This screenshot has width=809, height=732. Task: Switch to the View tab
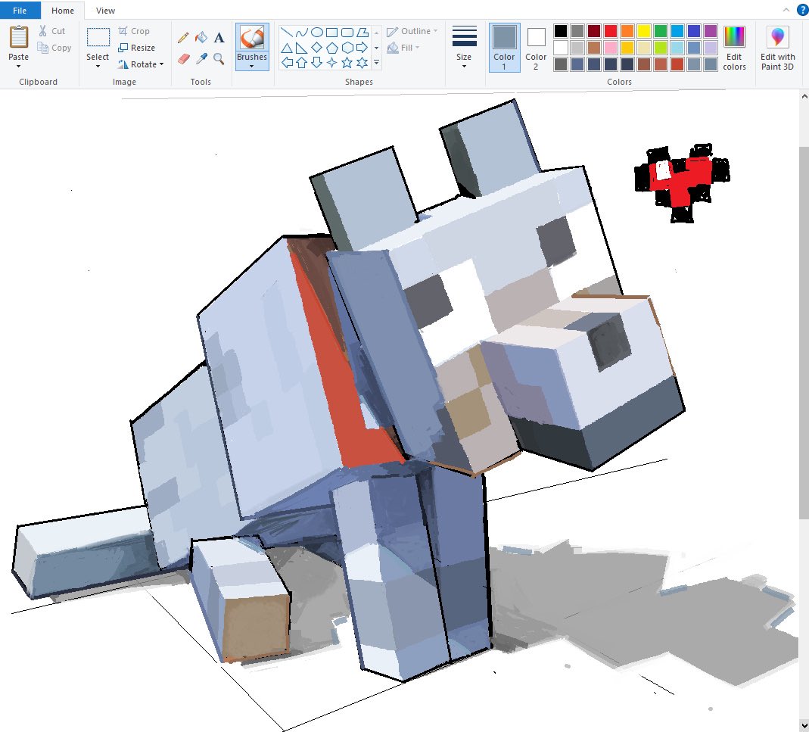coord(105,11)
